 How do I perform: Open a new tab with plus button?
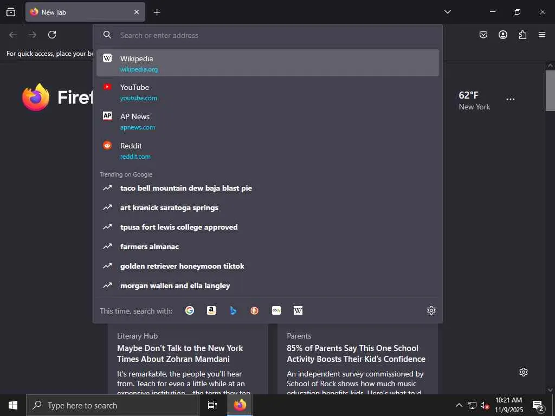point(157,12)
